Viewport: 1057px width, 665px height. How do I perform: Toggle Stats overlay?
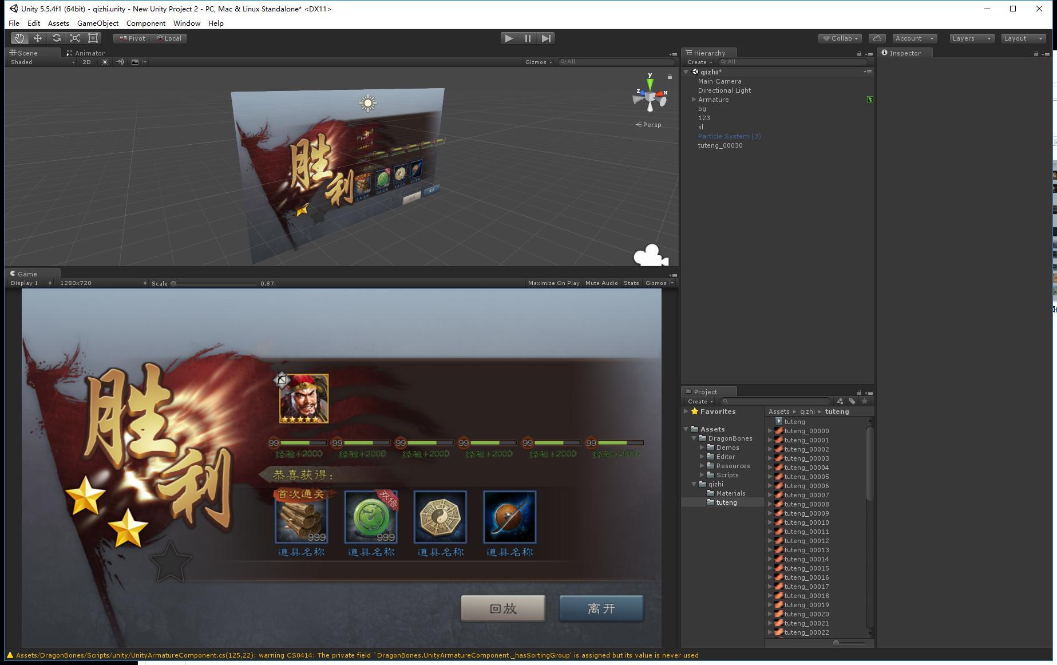pos(631,283)
